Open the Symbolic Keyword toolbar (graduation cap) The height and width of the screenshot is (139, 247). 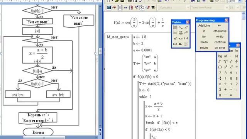[x=153, y=7]
